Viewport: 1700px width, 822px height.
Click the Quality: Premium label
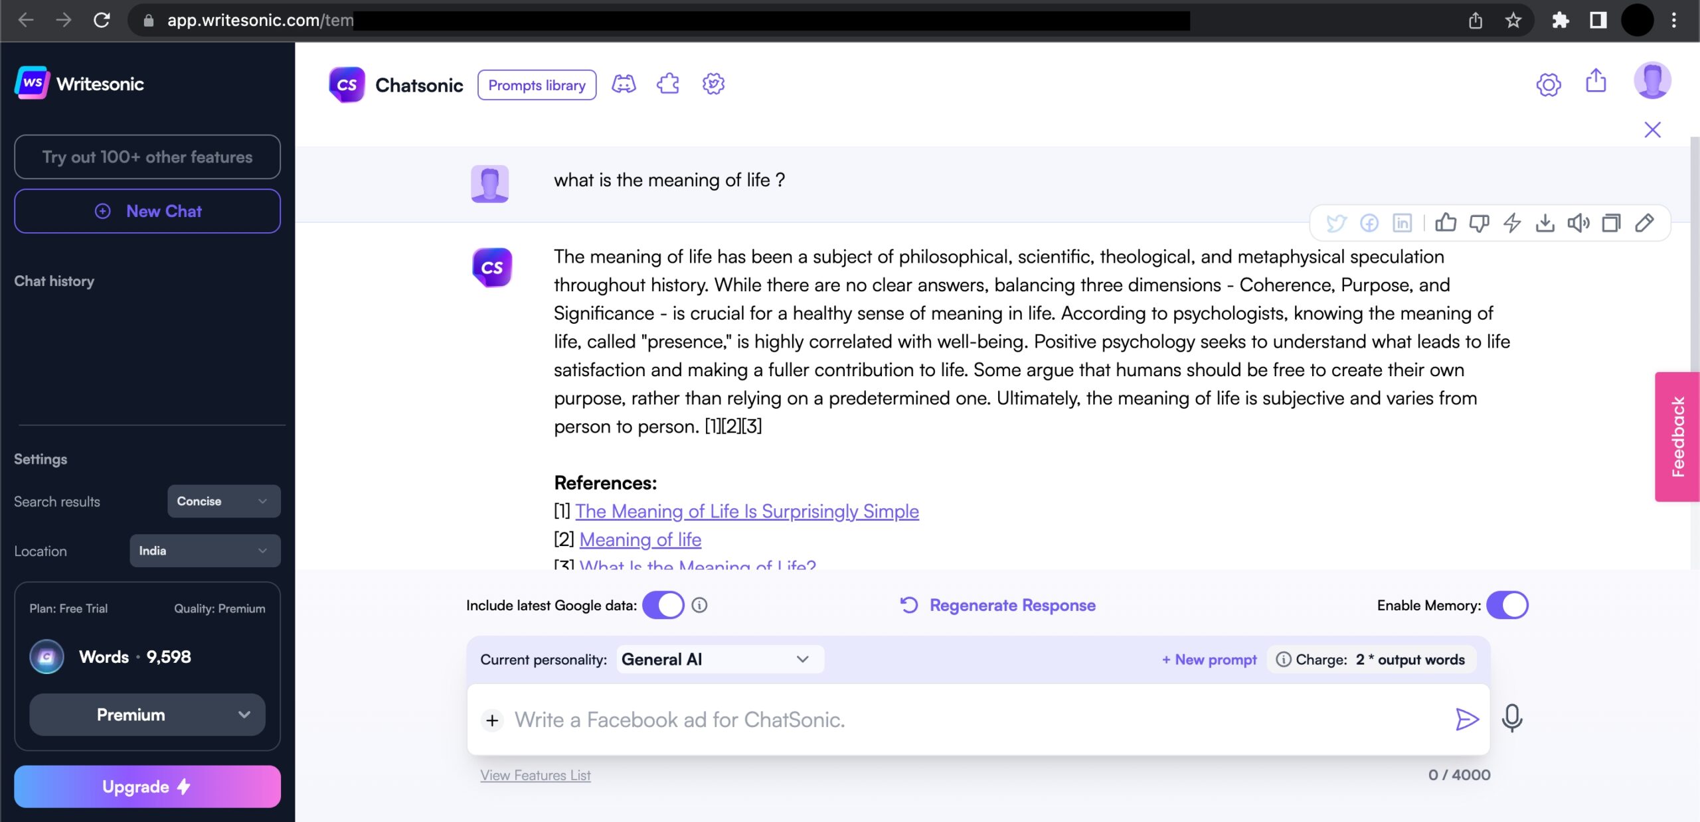tap(219, 608)
